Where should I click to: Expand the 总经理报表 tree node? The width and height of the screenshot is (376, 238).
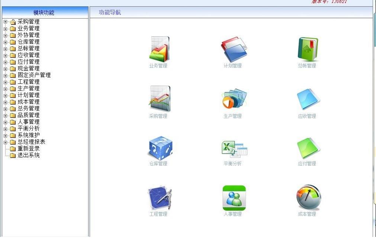tap(5, 142)
